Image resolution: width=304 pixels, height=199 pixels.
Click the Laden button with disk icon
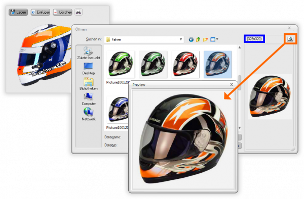tap(18, 12)
